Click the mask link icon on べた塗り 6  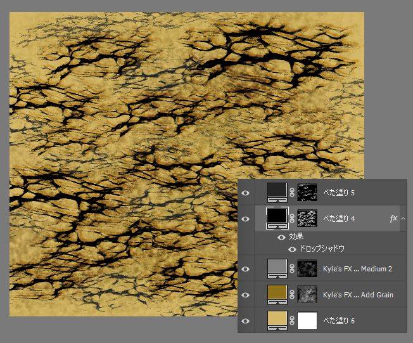292,321
